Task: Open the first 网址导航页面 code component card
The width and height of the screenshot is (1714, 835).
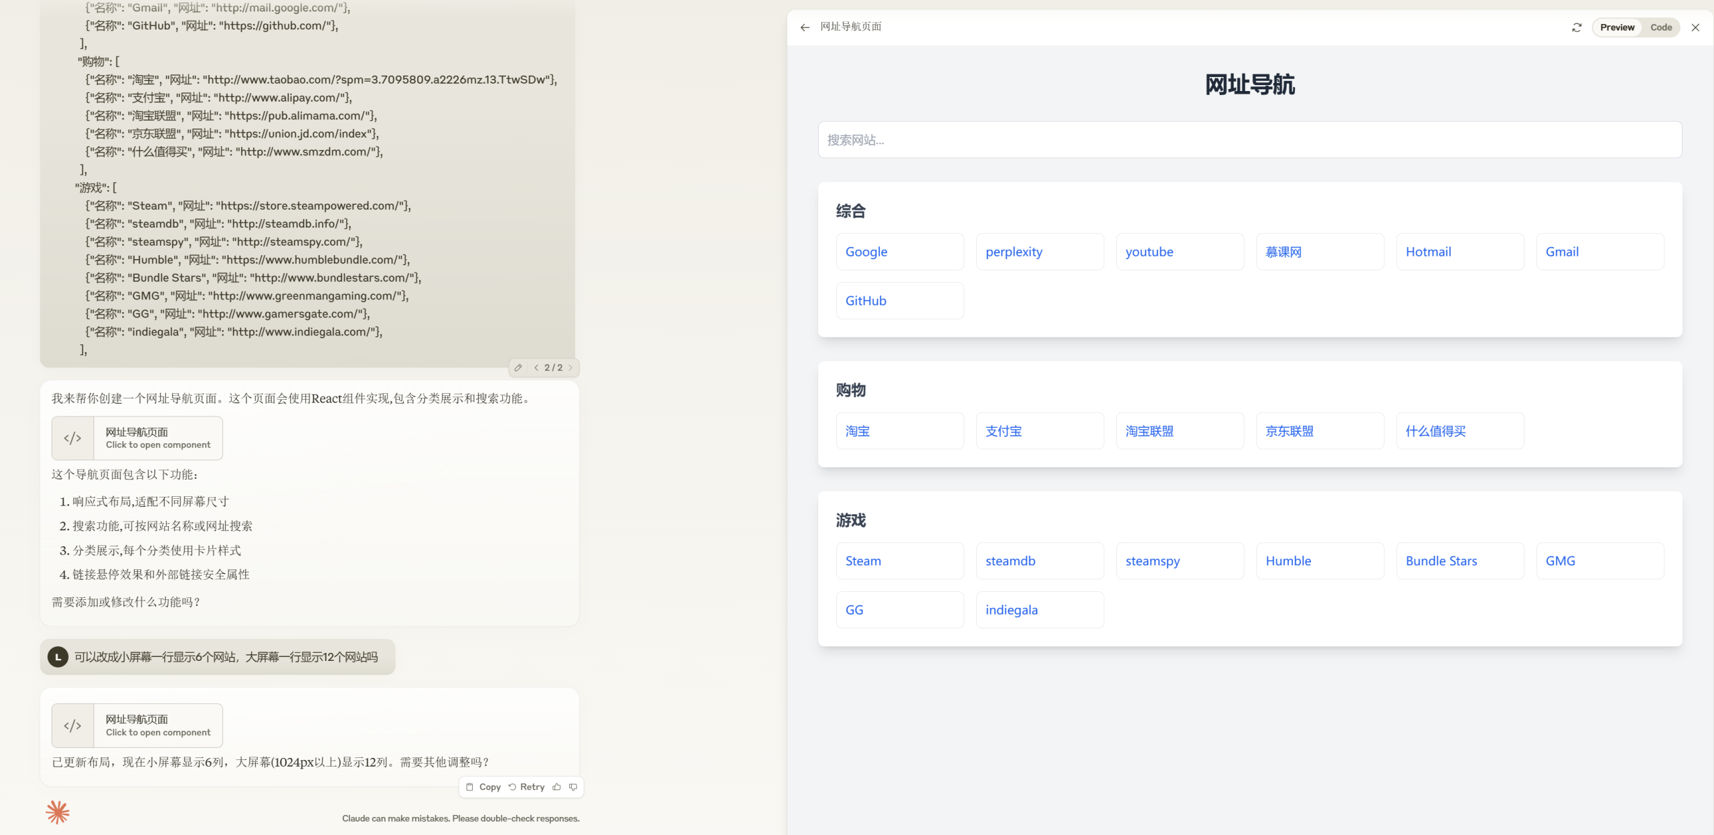Action: (x=137, y=438)
